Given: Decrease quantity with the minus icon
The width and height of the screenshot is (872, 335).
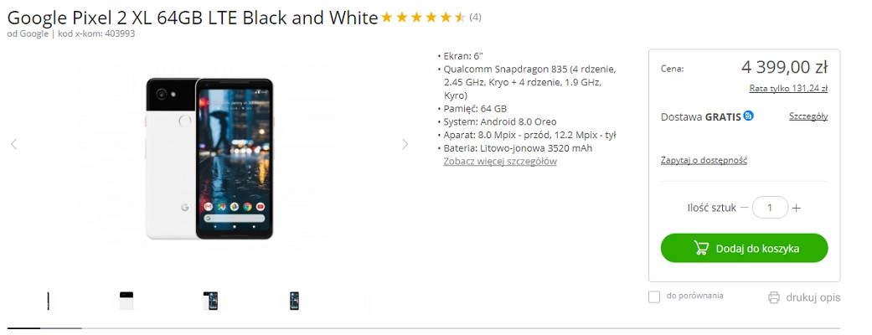Looking at the screenshot, I should tap(745, 208).
